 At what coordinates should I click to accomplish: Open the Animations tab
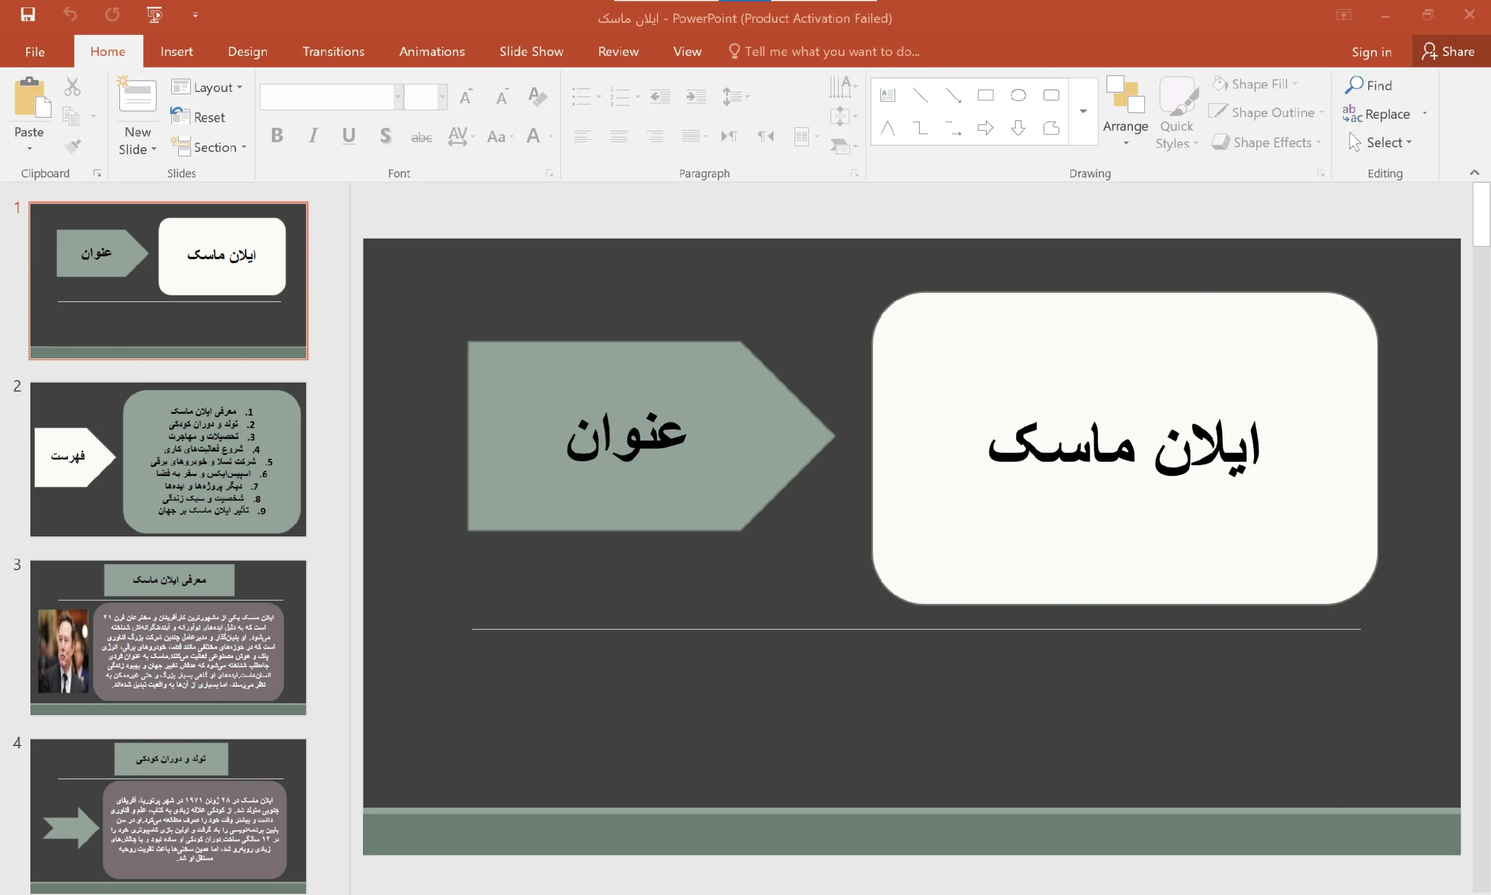432,52
